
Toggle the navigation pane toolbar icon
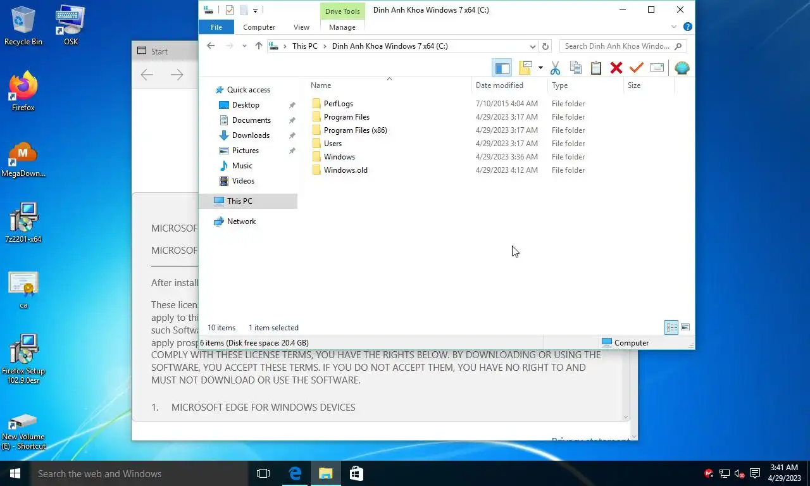coord(502,68)
